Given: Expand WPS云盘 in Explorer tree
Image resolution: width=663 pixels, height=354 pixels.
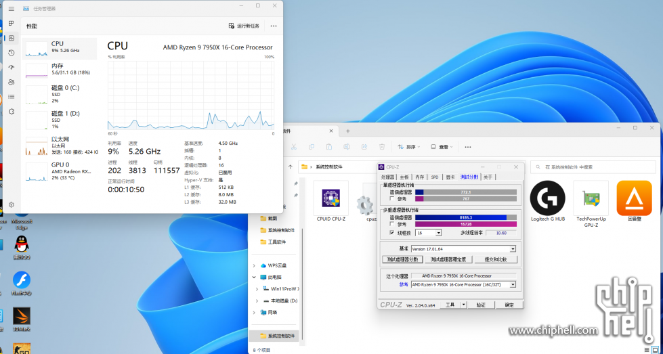Looking at the screenshot, I should coord(254,265).
